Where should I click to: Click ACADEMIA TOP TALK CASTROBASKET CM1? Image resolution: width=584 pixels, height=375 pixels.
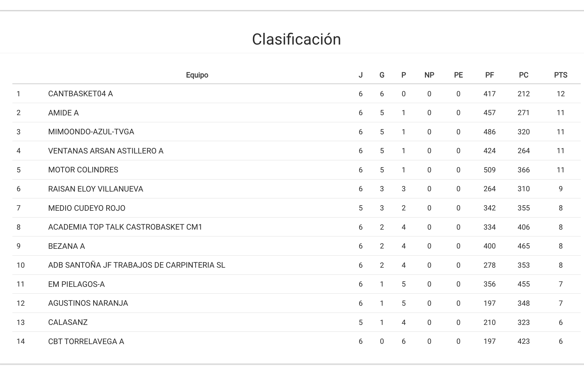tap(125, 227)
